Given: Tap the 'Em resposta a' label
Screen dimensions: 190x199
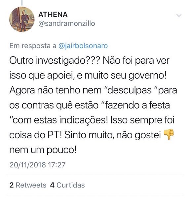Looking at the screenshot, I should 33,46.
